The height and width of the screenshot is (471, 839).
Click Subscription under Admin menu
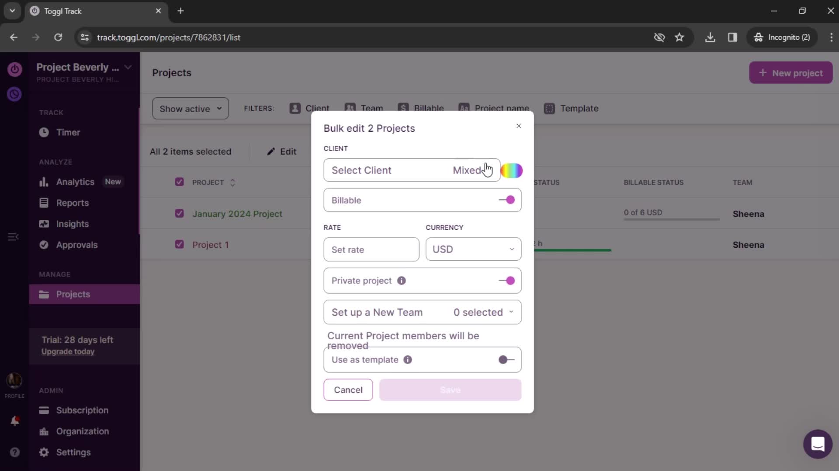pyautogui.click(x=83, y=410)
